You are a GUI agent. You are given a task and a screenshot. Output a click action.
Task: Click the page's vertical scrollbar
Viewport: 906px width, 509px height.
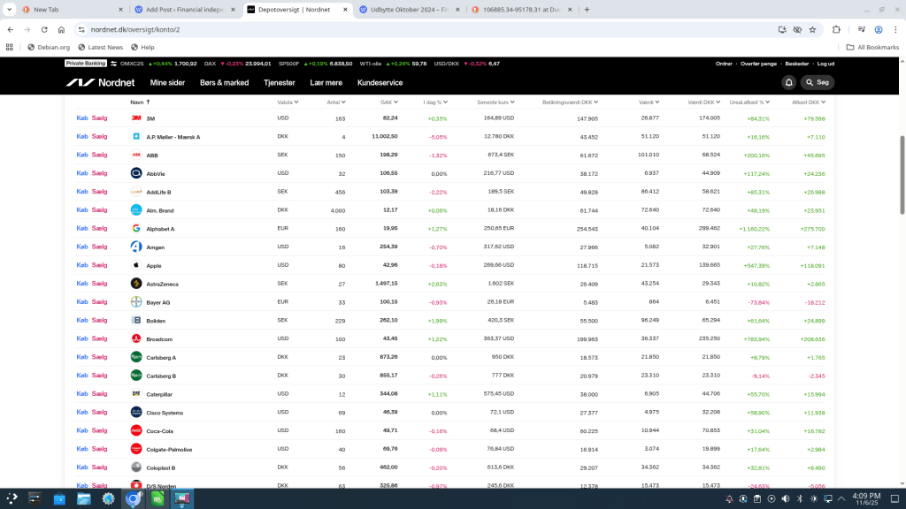[x=902, y=175]
